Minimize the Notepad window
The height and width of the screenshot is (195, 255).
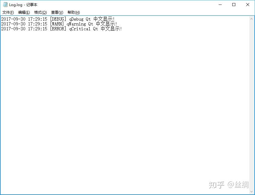point(220,5)
